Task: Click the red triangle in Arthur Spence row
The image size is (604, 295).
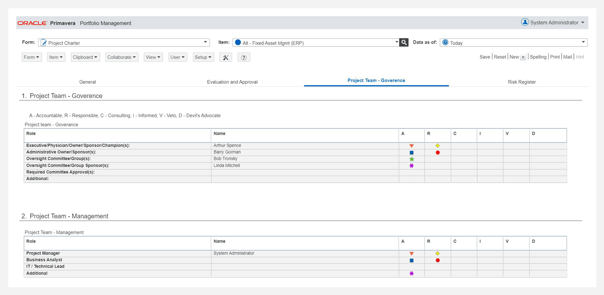Action: point(411,146)
